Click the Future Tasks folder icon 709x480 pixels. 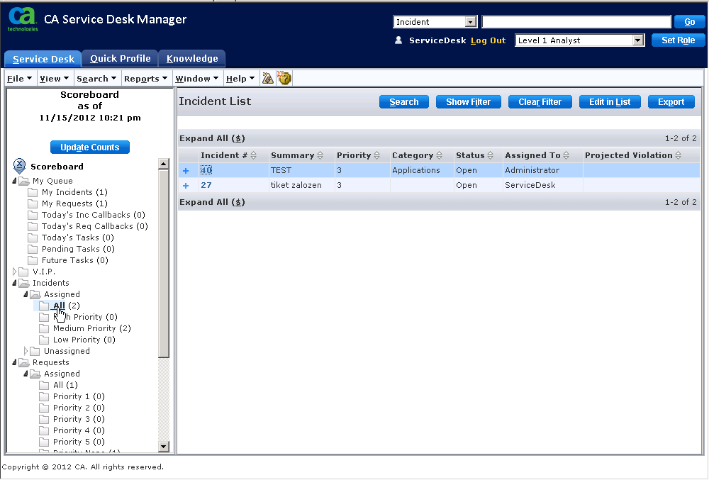[33, 260]
